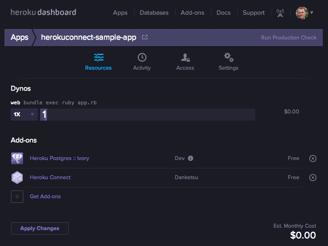Open app in new window icon
This screenshot has height=246, width=328.
point(145,37)
